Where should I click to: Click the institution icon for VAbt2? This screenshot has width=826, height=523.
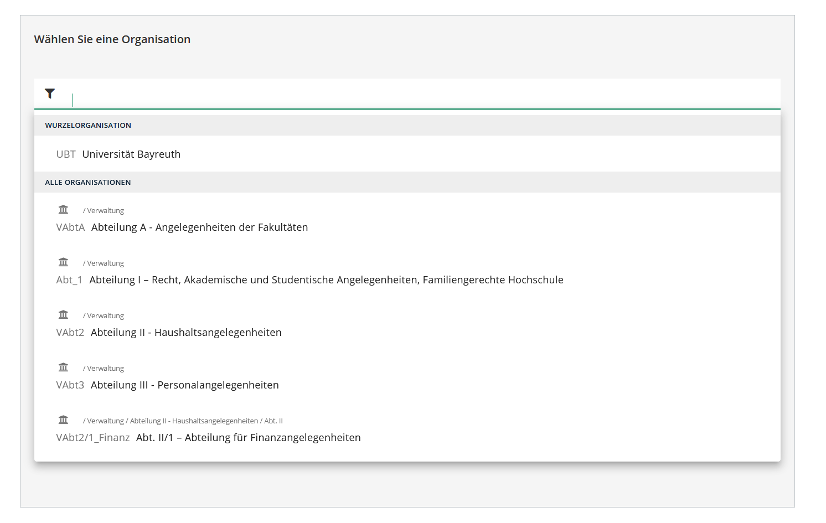63,314
